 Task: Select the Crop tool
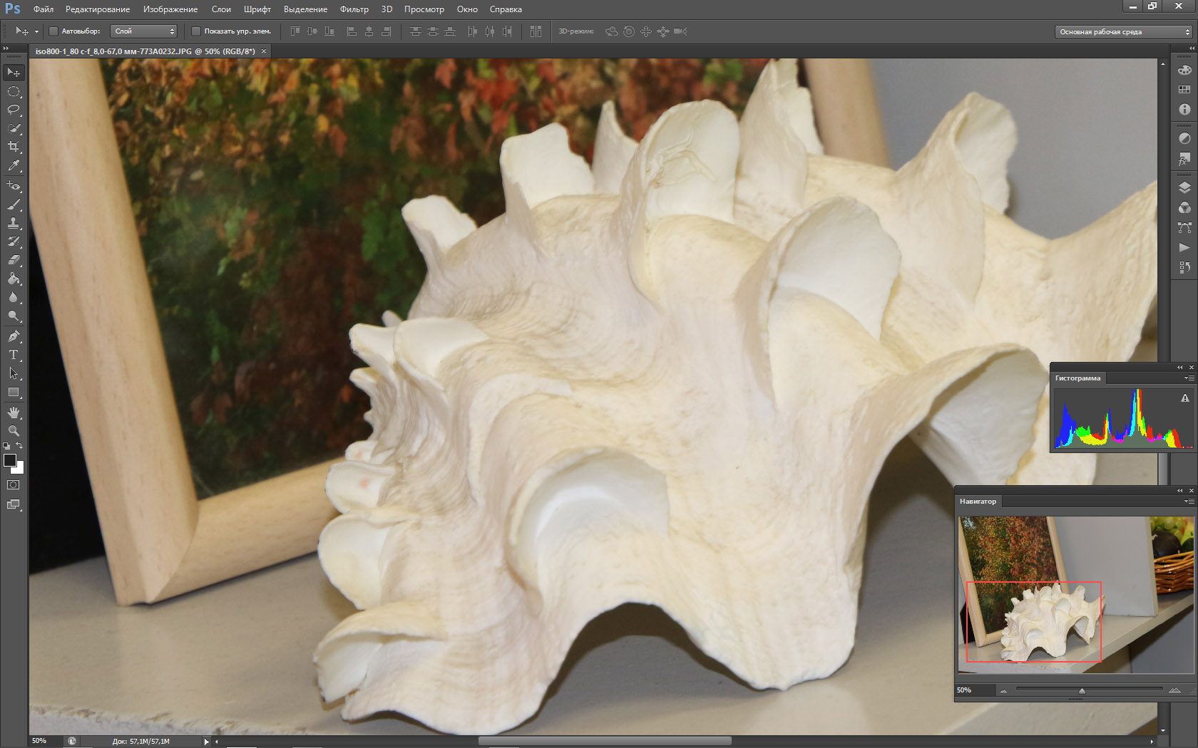(14, 147)
